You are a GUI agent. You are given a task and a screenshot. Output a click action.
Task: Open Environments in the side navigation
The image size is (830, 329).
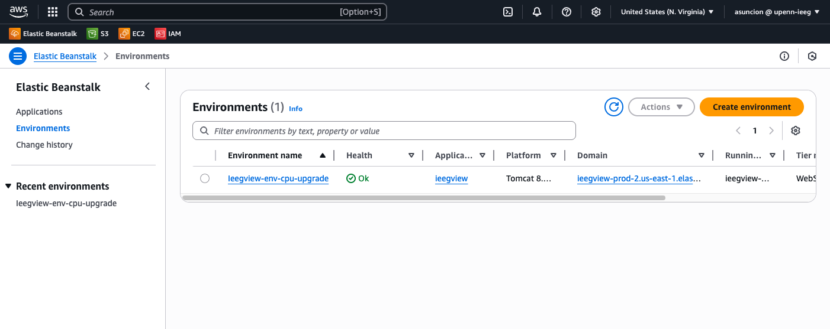(x=43, y=128)
